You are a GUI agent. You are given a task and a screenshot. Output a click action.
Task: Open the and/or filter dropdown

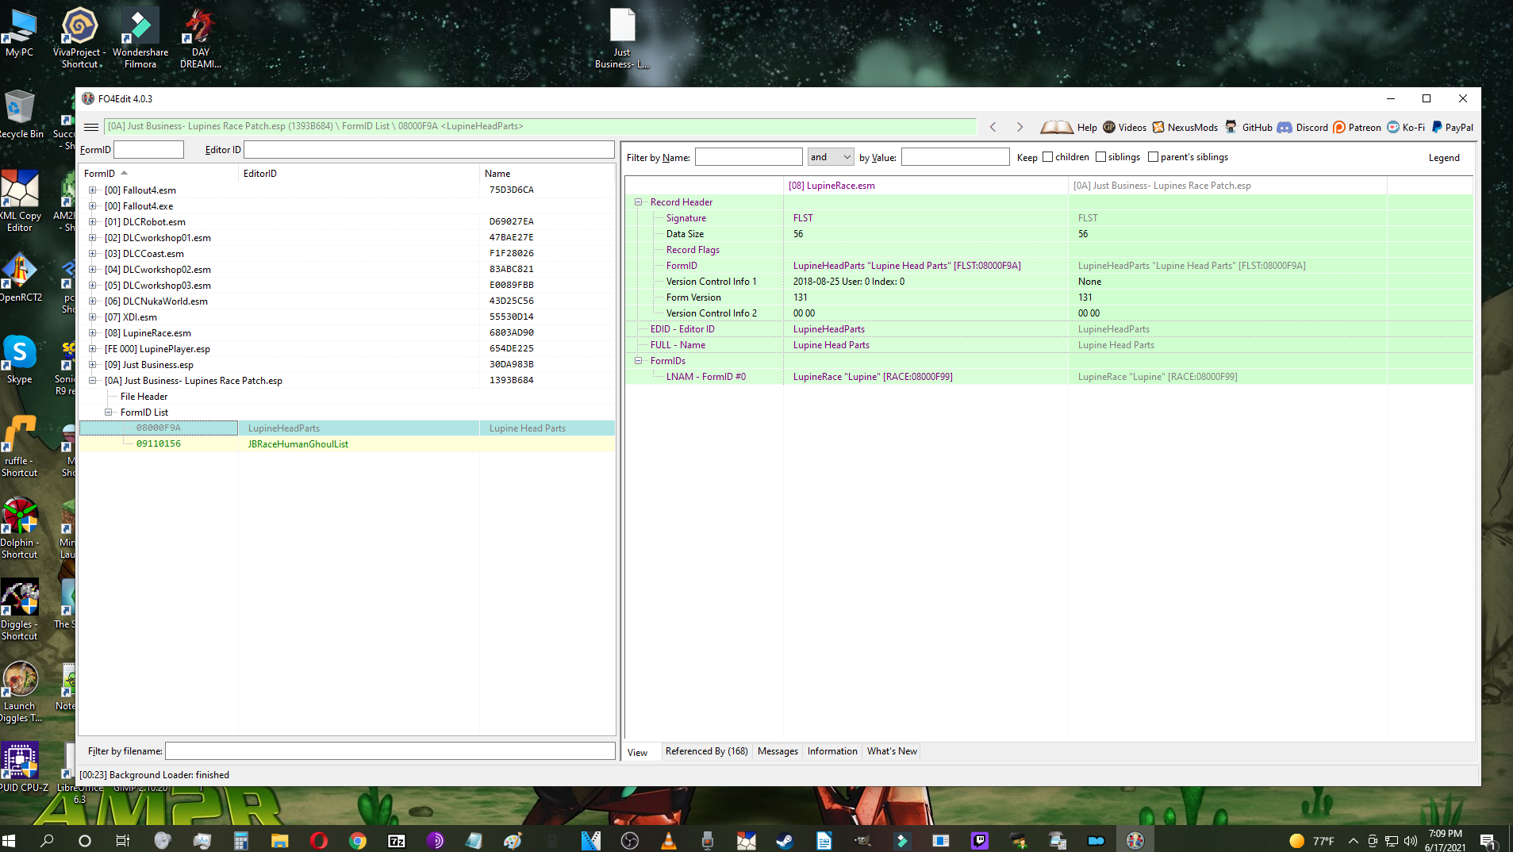pos(830,157)
